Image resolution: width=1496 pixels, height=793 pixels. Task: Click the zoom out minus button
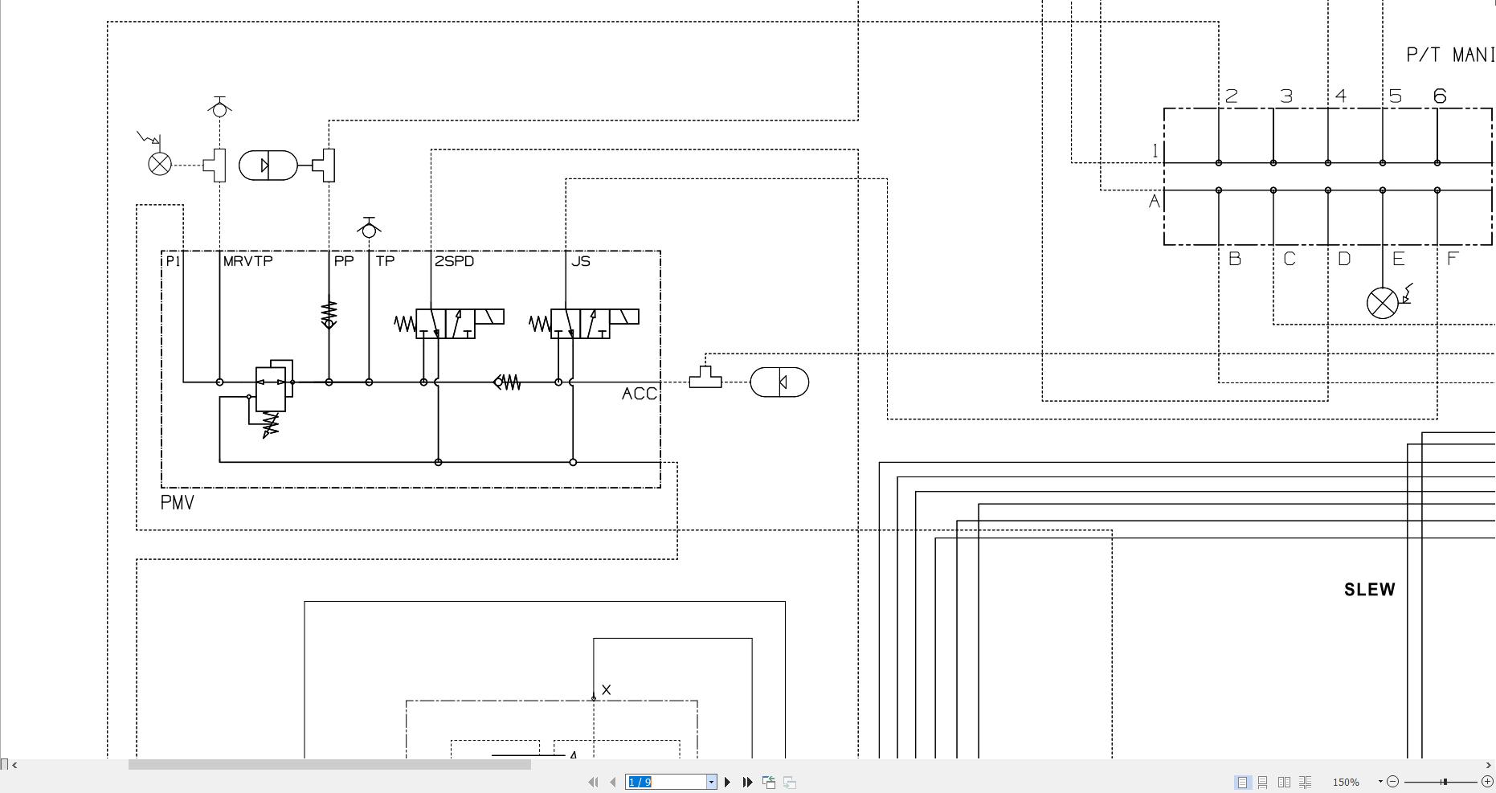coord(1393,782)
